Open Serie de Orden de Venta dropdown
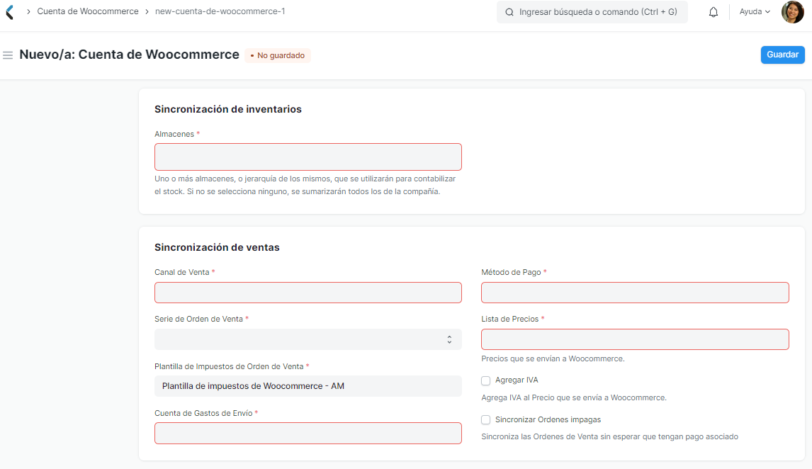The image size is (812, 469). (x=308, y=339)
